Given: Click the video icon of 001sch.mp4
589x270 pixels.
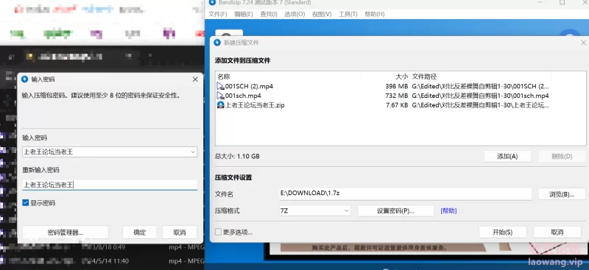Looking at the screenshot, I should (220, 96).
